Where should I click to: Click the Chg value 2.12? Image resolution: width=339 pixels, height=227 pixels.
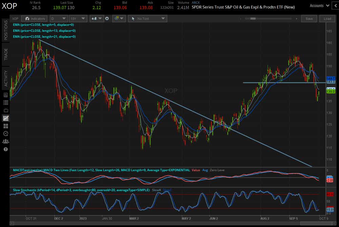(97, 7)
